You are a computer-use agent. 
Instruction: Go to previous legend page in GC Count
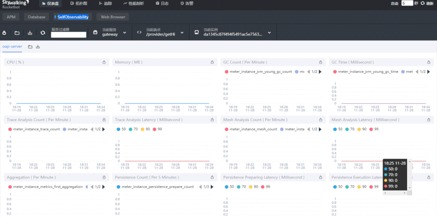tap(309, 72)
